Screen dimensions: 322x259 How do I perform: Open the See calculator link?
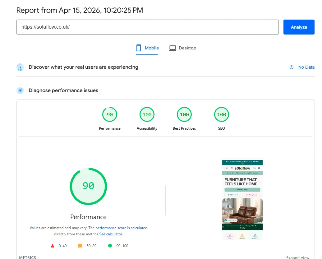pyautogui.click(x=111, y=234)
